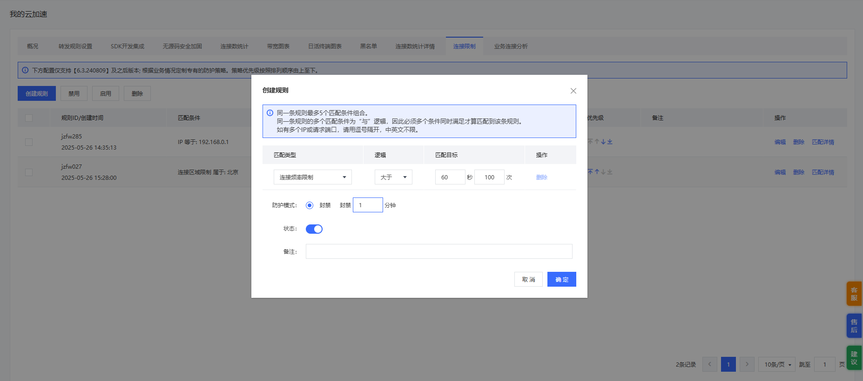Click the 禁用 button above the table

pos(74,93)
